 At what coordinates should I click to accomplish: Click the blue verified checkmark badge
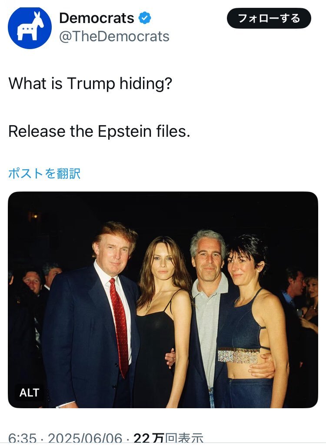point(145,18)
